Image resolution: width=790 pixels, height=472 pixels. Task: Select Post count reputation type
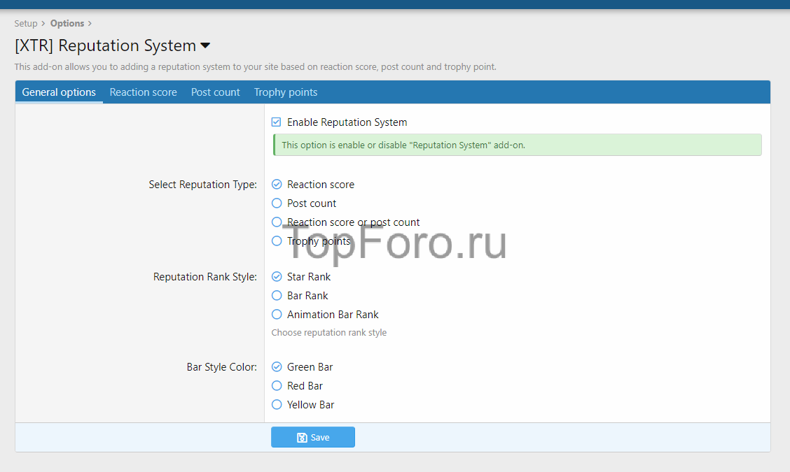277,203
